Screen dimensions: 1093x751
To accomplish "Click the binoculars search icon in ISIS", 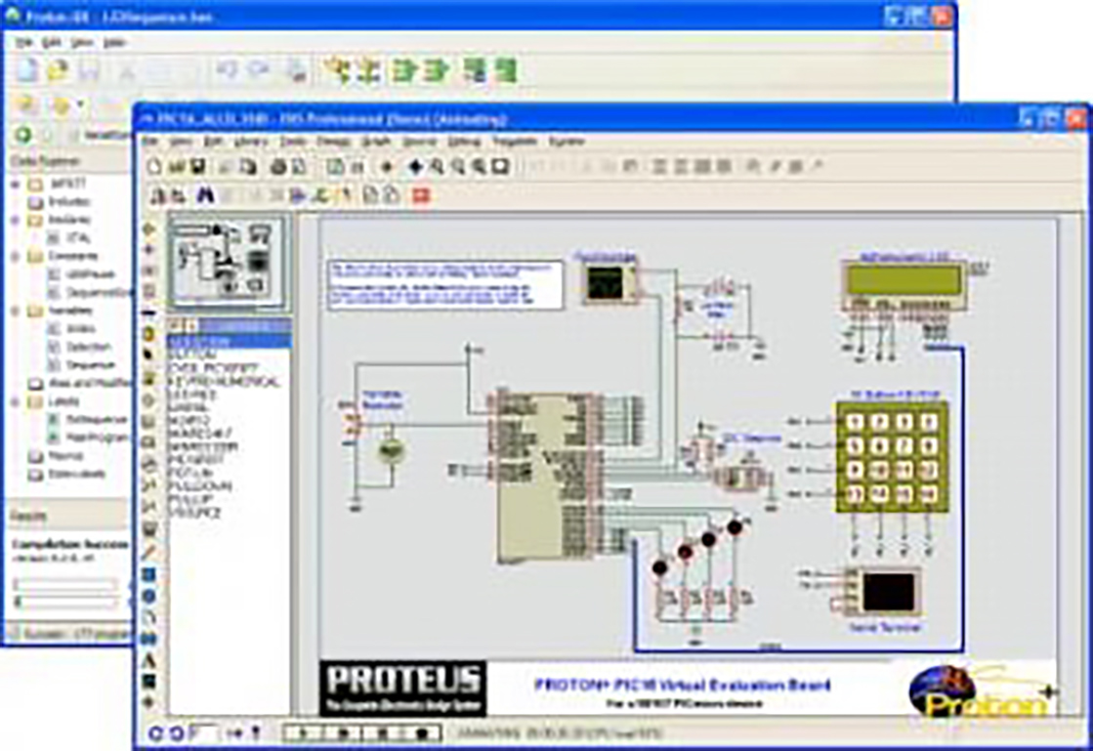I will click(x=205, y=196).
